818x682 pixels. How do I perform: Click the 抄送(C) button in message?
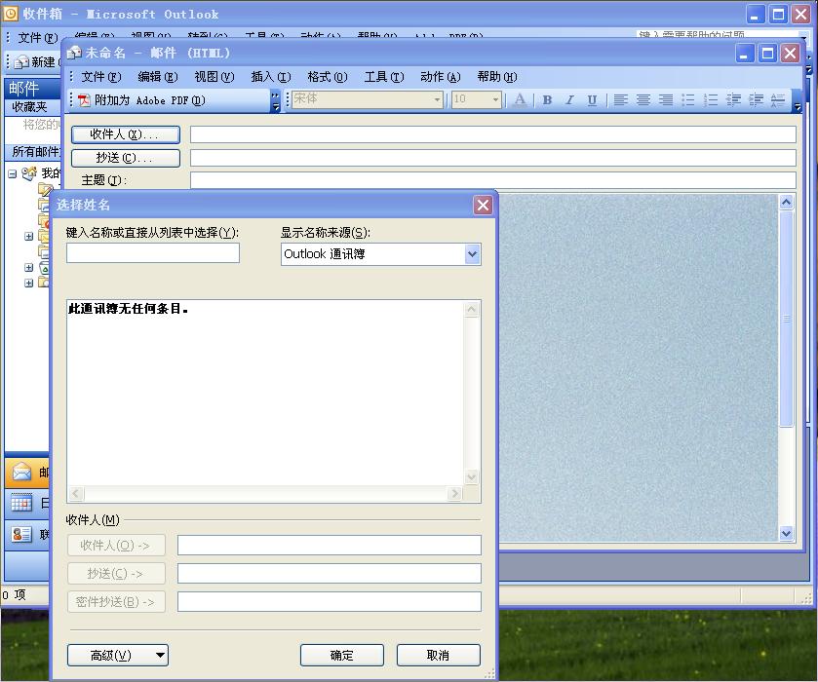[126, 158]
